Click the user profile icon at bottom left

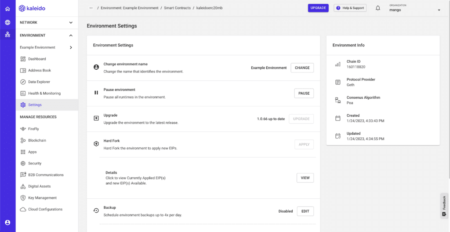[7, 222]
